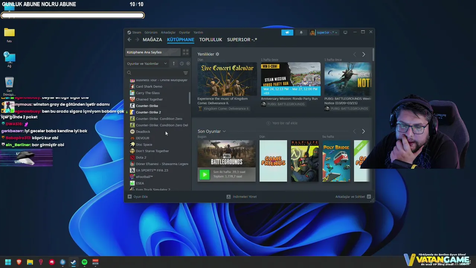Image resolution: width=476 pixels, height=268 pixels.
Task: Click the Disc Space game icon
Action: (132, 144)
